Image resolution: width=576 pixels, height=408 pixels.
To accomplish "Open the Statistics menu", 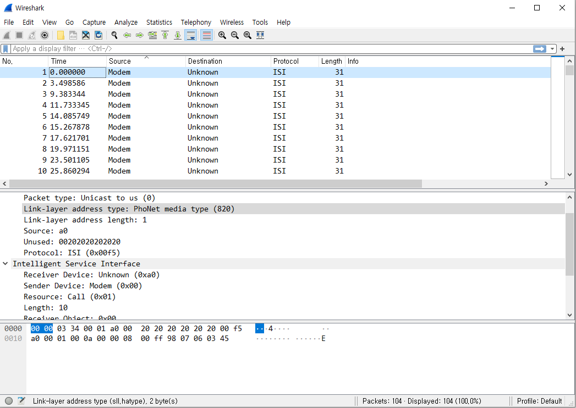I will tap(159, 23).
